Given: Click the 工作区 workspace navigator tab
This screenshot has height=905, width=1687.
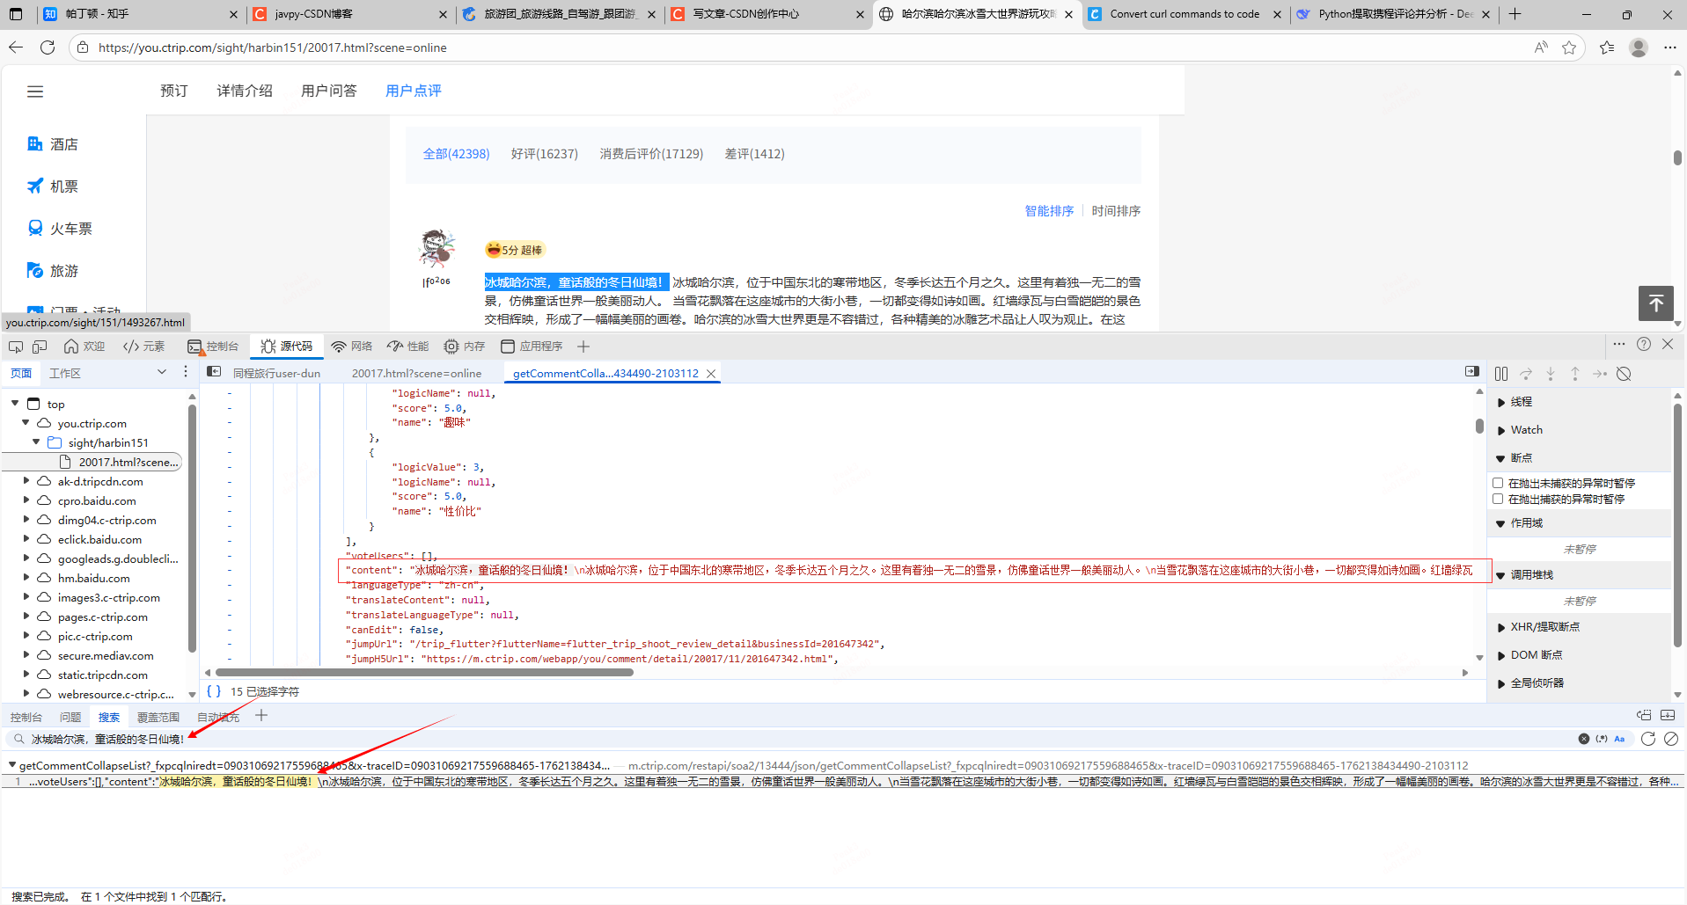Looking at the screenshot, I should click(x=65, y=374).
